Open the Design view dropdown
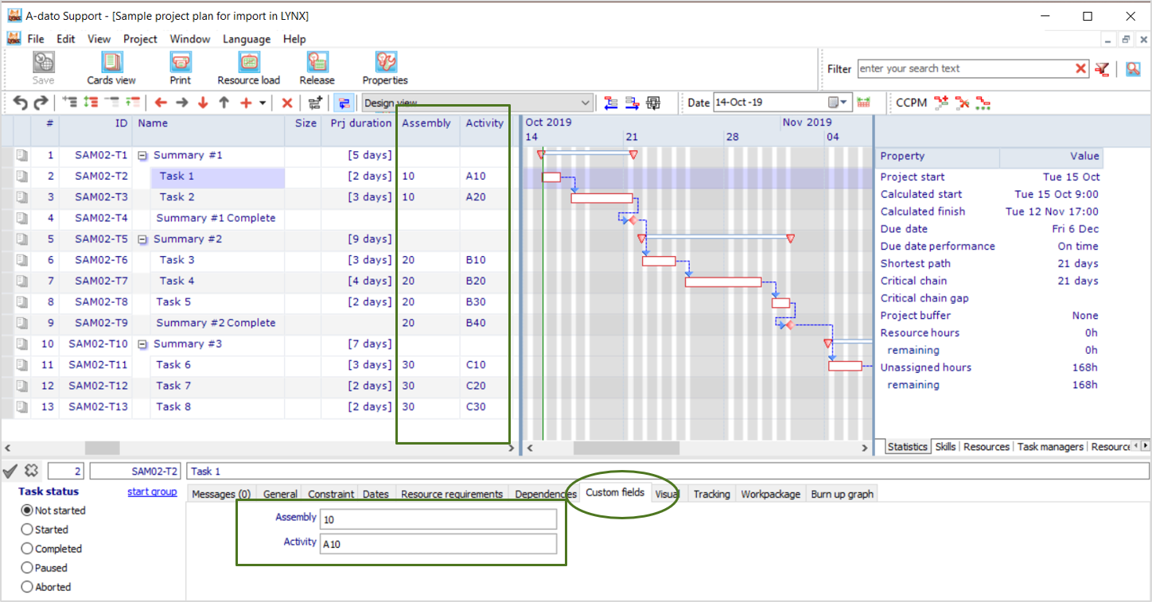 pyautogui.click(x=586, y=103)
